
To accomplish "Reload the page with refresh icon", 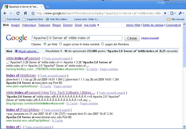I will pos(18,13).
